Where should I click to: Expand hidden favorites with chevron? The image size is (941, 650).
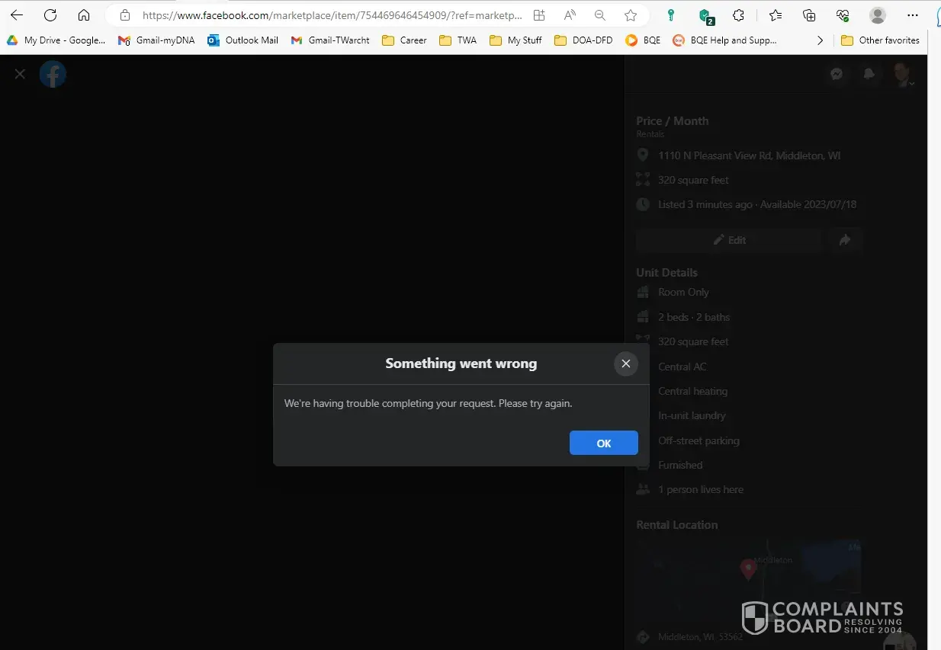[x=820, y=40]
